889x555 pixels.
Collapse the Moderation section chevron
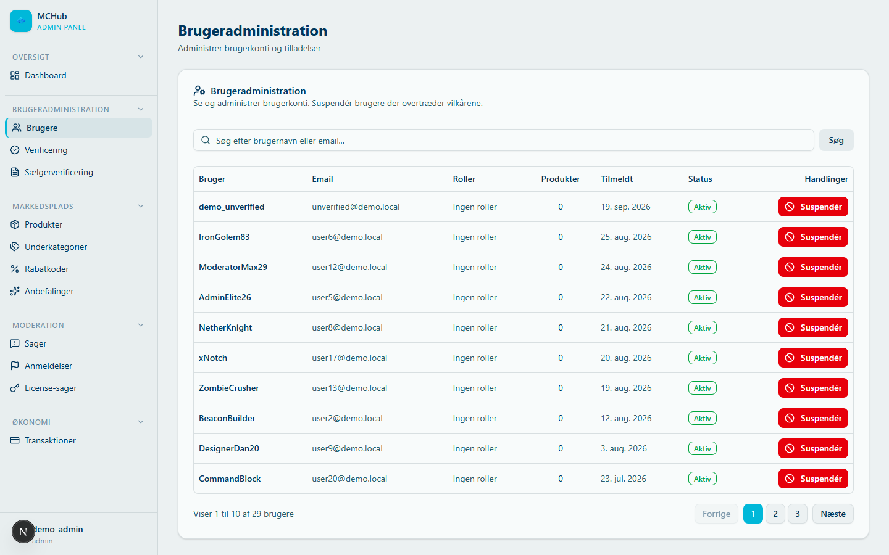tap(141, 325)
